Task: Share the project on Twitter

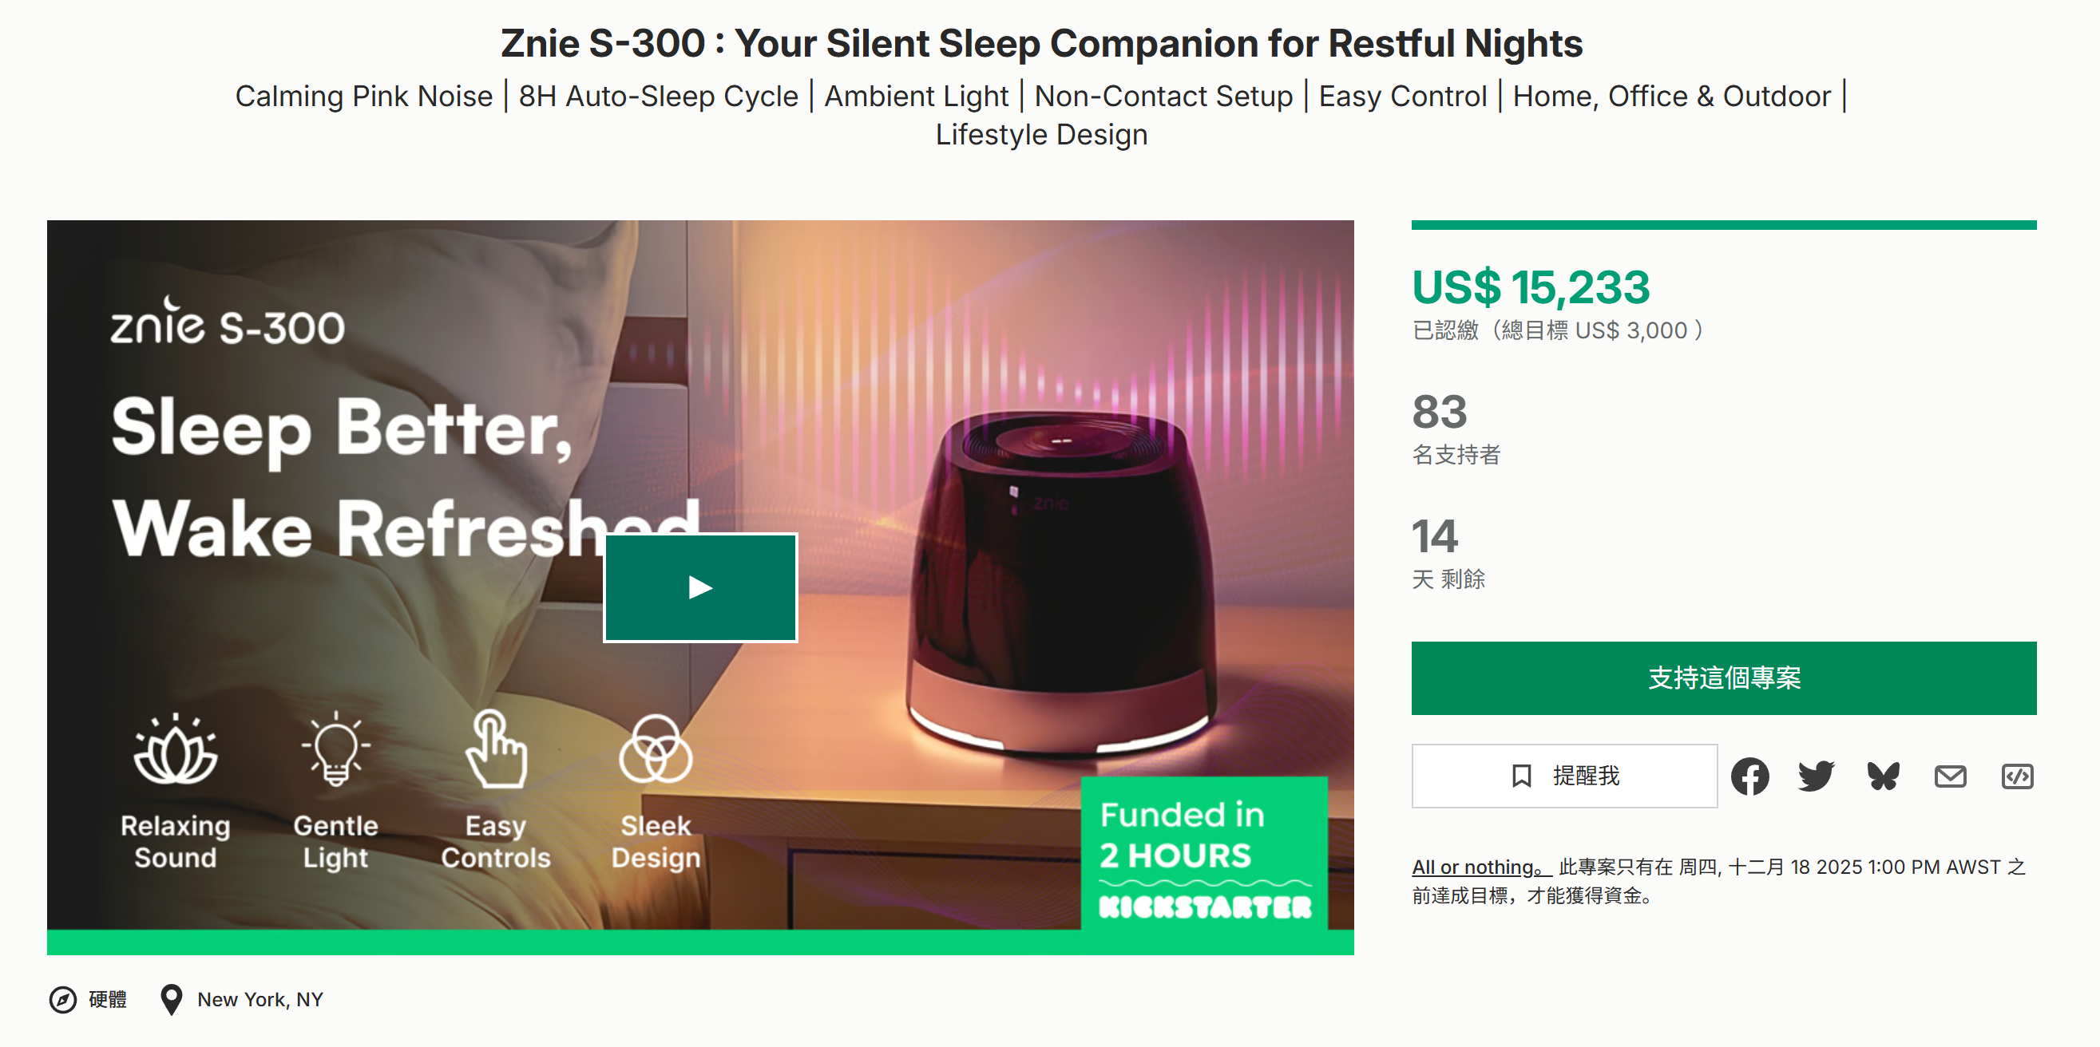Action: tap(1817, 776)
